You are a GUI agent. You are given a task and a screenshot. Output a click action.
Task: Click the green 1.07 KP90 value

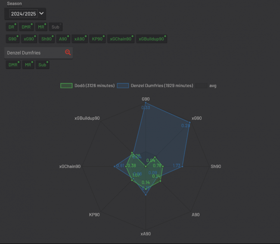point(136,175)
